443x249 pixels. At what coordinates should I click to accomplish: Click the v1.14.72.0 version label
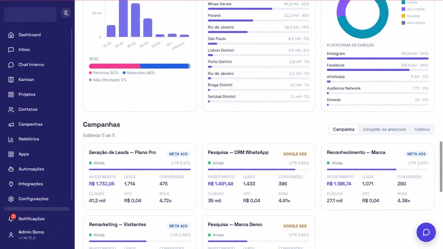(x=27, y=238)
